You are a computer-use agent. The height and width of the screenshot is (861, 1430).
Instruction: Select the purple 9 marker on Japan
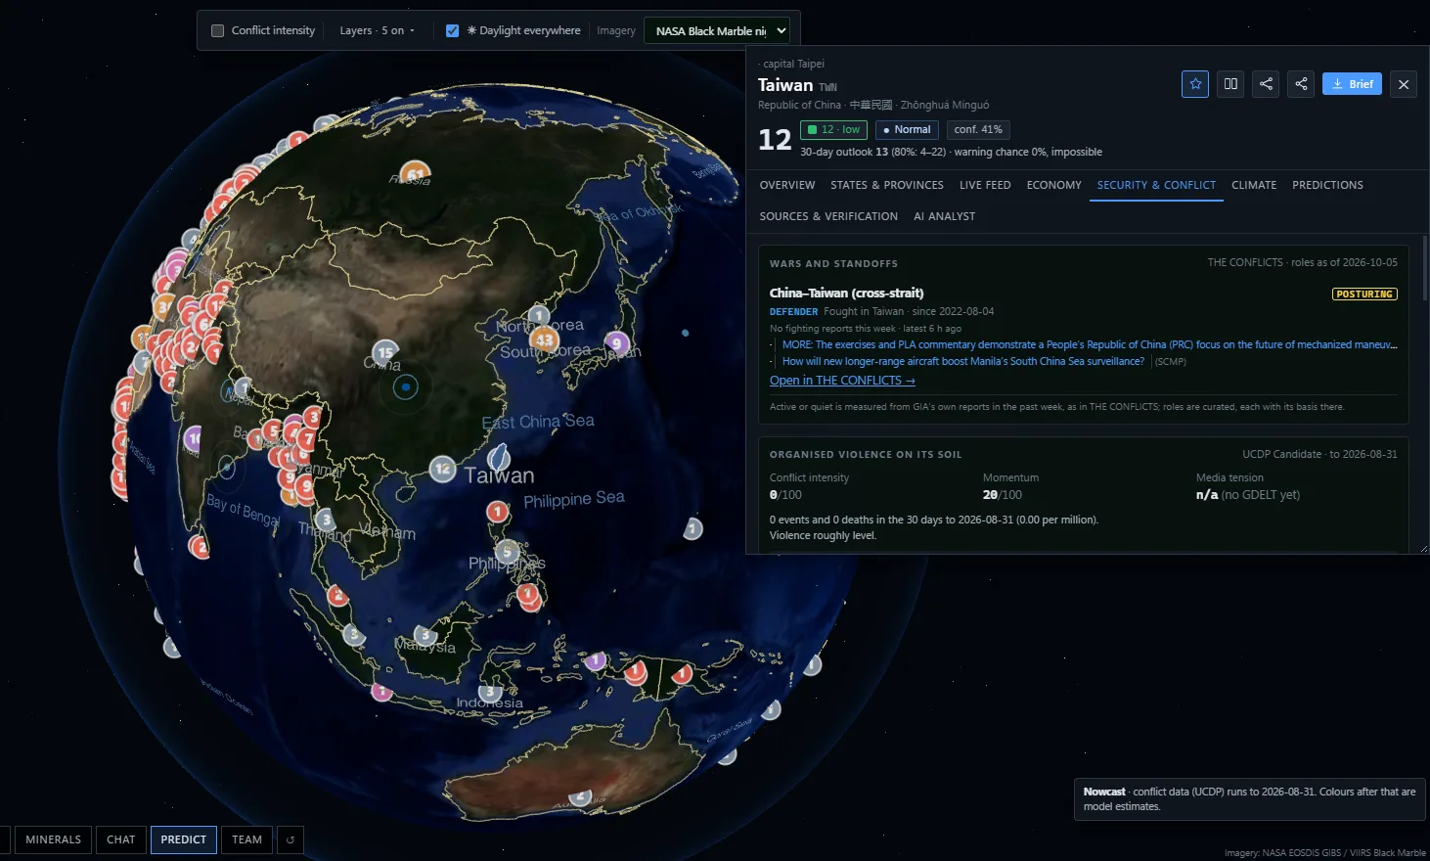[x=616, y=343]
